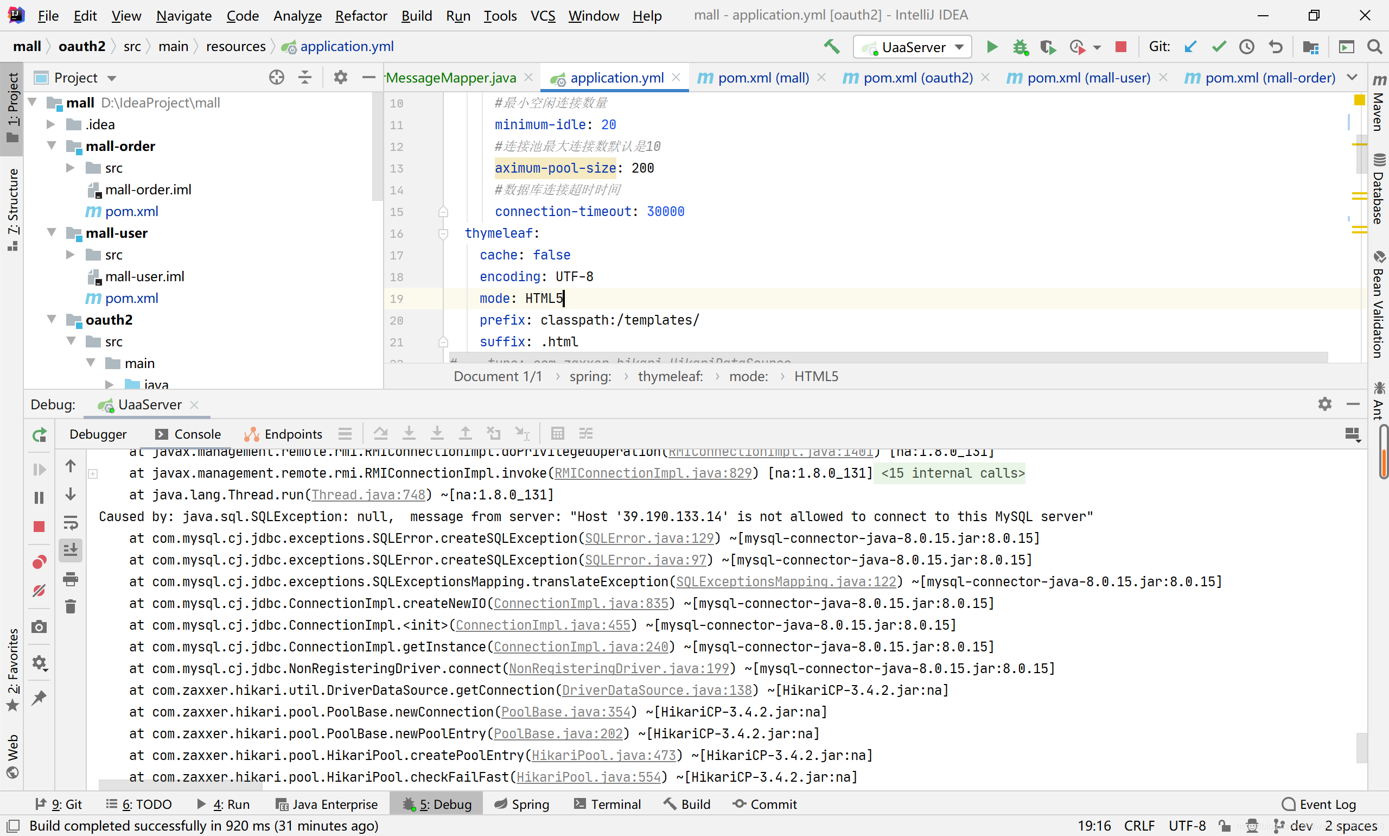
Task: Toggle the Pin Tab pin icon
Action: (39, 698)
